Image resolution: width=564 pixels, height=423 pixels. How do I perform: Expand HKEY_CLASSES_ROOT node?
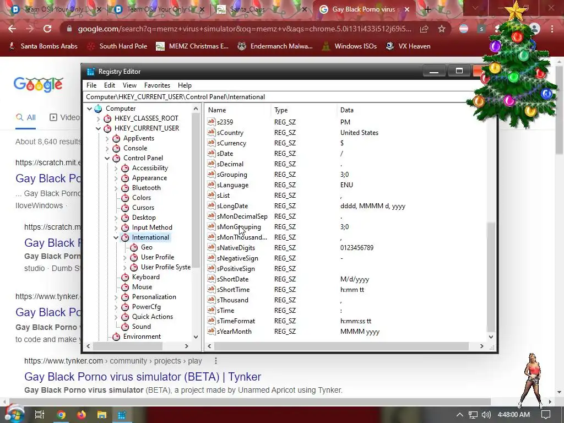(98, 118)
